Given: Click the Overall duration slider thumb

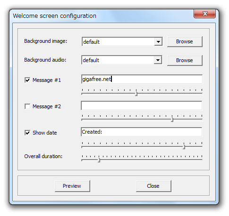Looking at the screenshot, I should (99, 160).
